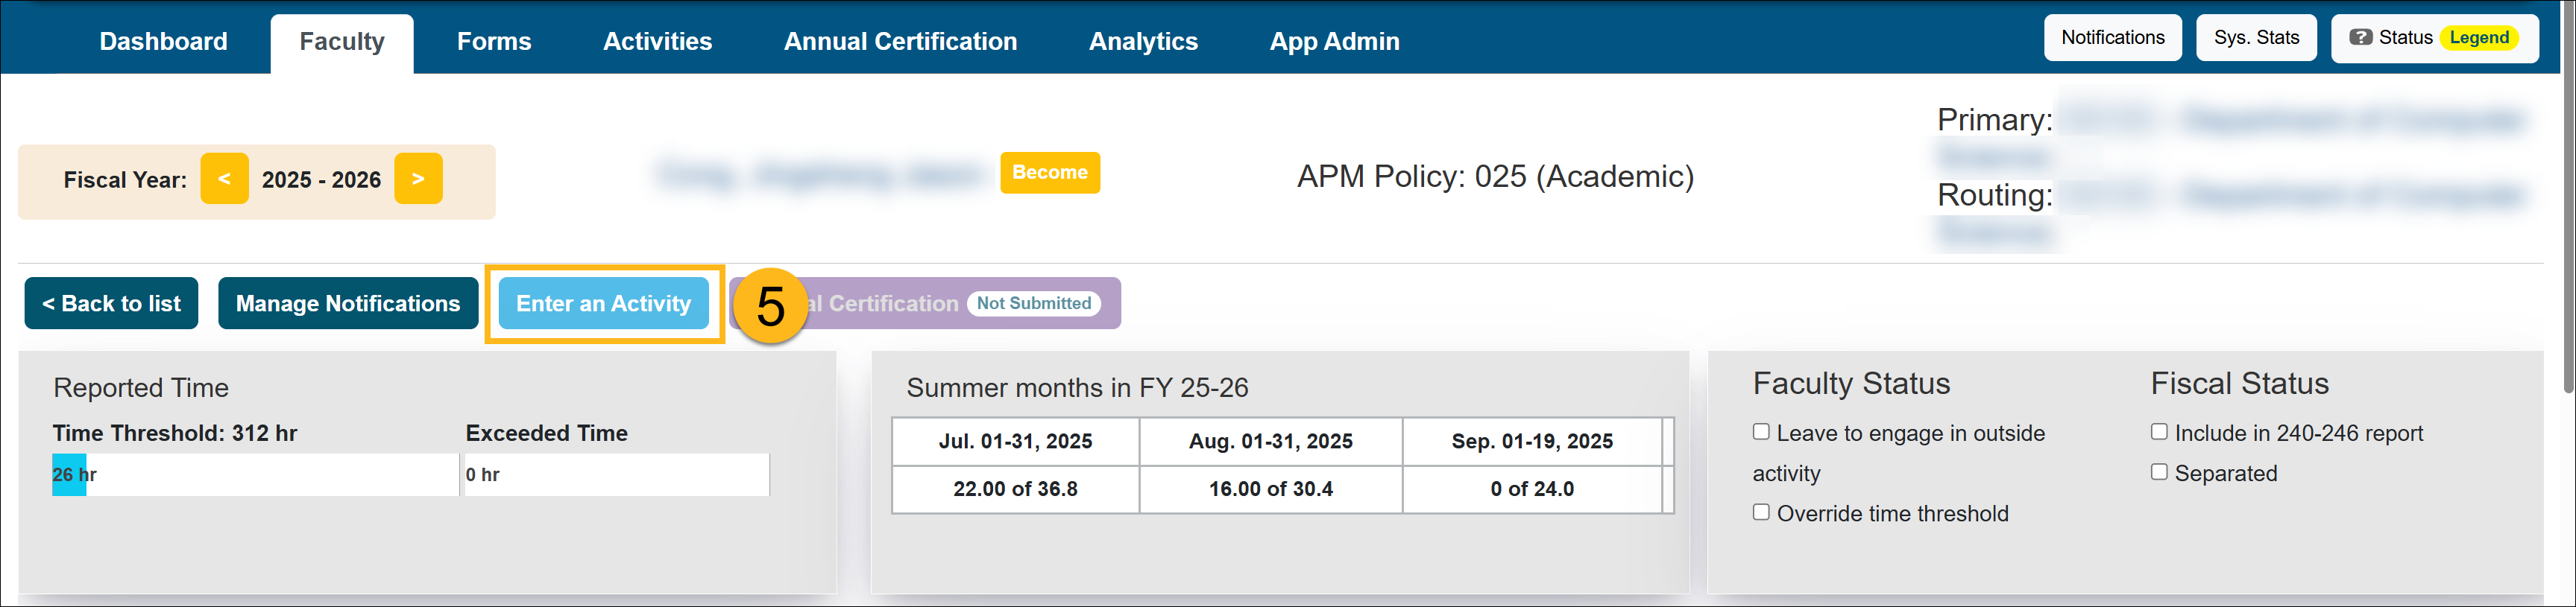Go to previous fiscal year arrow
The image size is (2576, 607).
tap(224, 179)
